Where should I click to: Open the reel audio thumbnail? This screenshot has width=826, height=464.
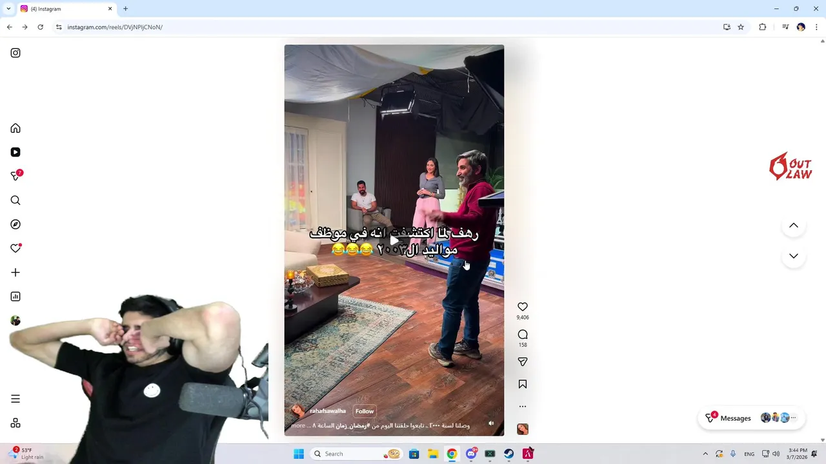[x=523, y=429]
